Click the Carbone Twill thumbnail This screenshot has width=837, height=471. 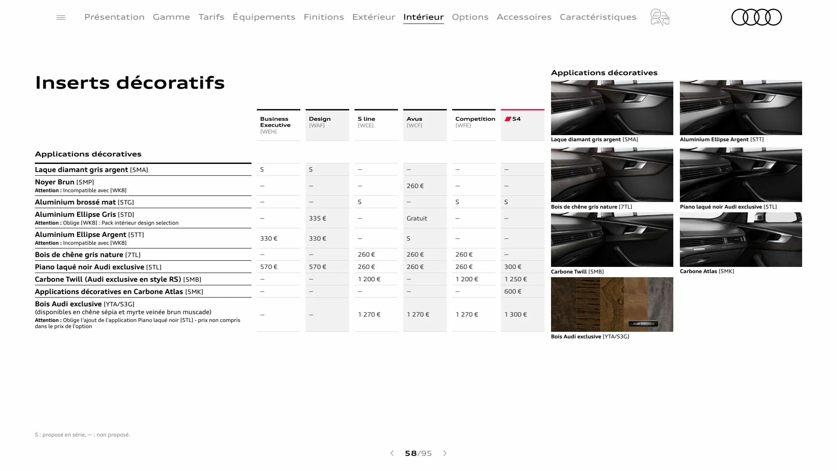pos(612,240)
